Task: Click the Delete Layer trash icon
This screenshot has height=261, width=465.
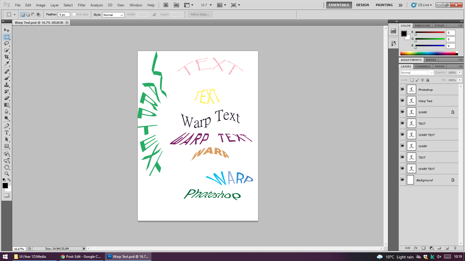Action: [x=455, y=248]
